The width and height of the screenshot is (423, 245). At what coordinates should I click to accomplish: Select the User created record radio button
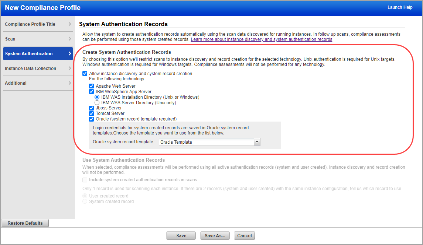[85, 196]
